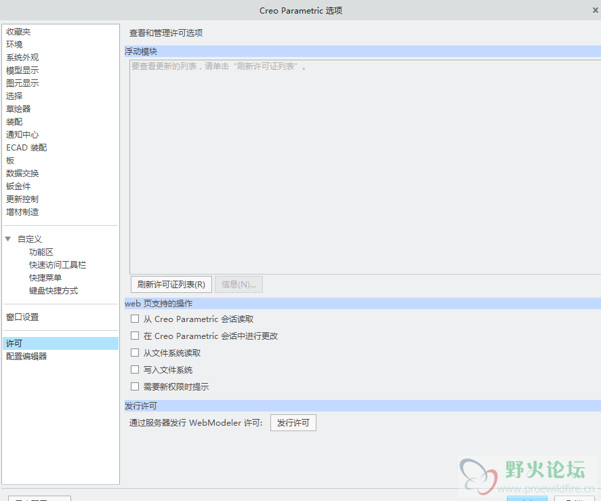Open 增材制造 settings
Image resolution: width=601 pixels, height=501 pixels.
pyautogui.click(x=22, y=212)
